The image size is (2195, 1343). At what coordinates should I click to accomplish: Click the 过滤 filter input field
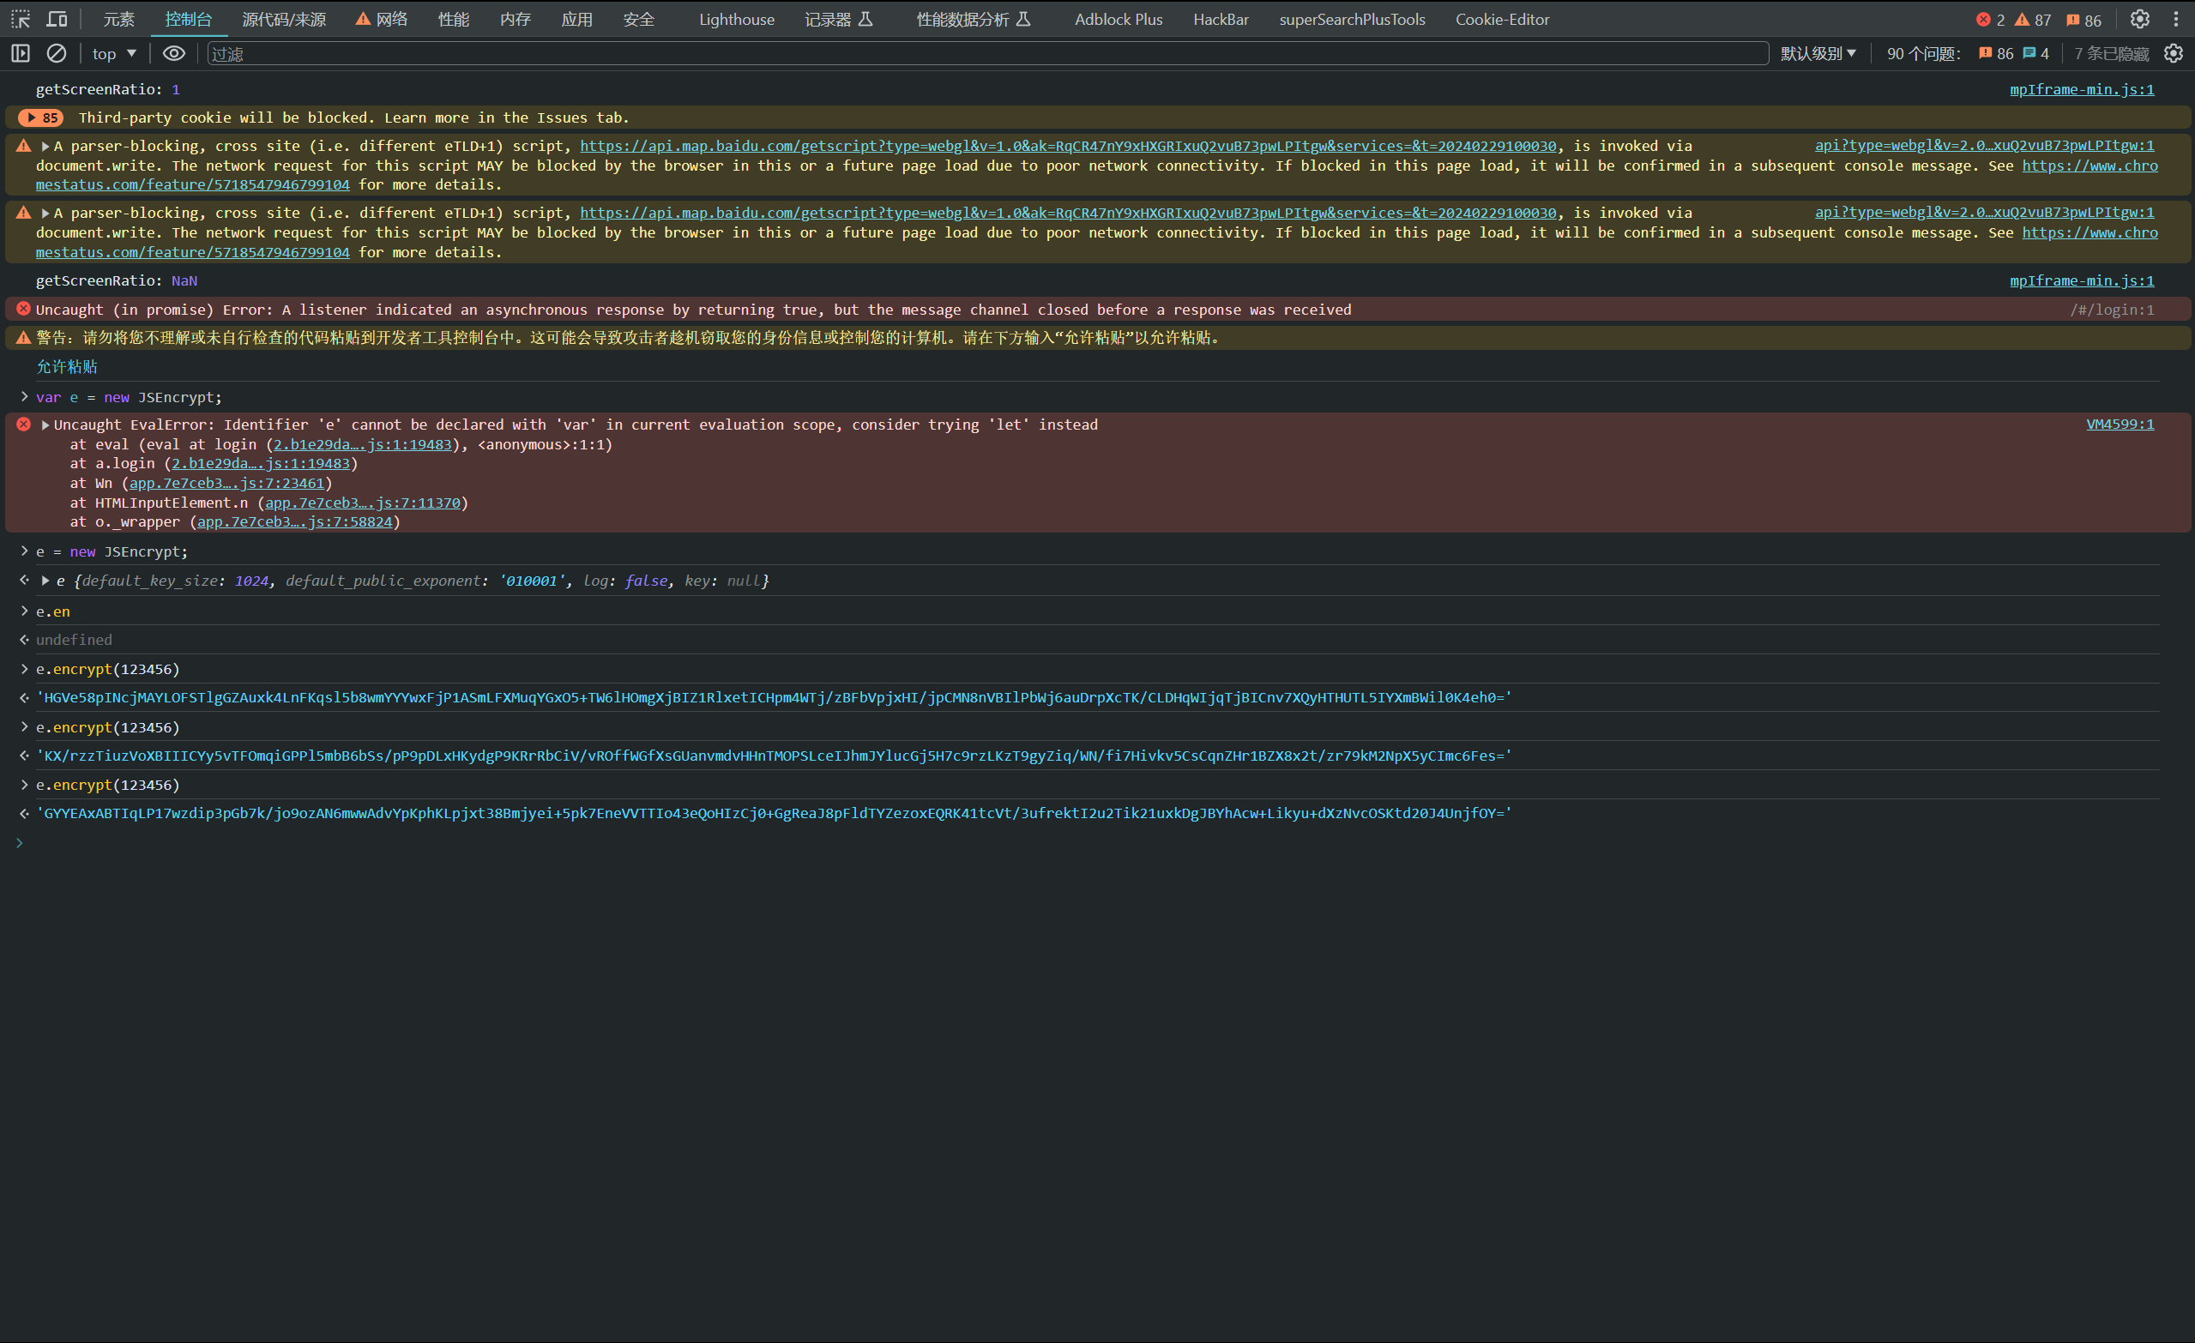(x=987, y=53)
